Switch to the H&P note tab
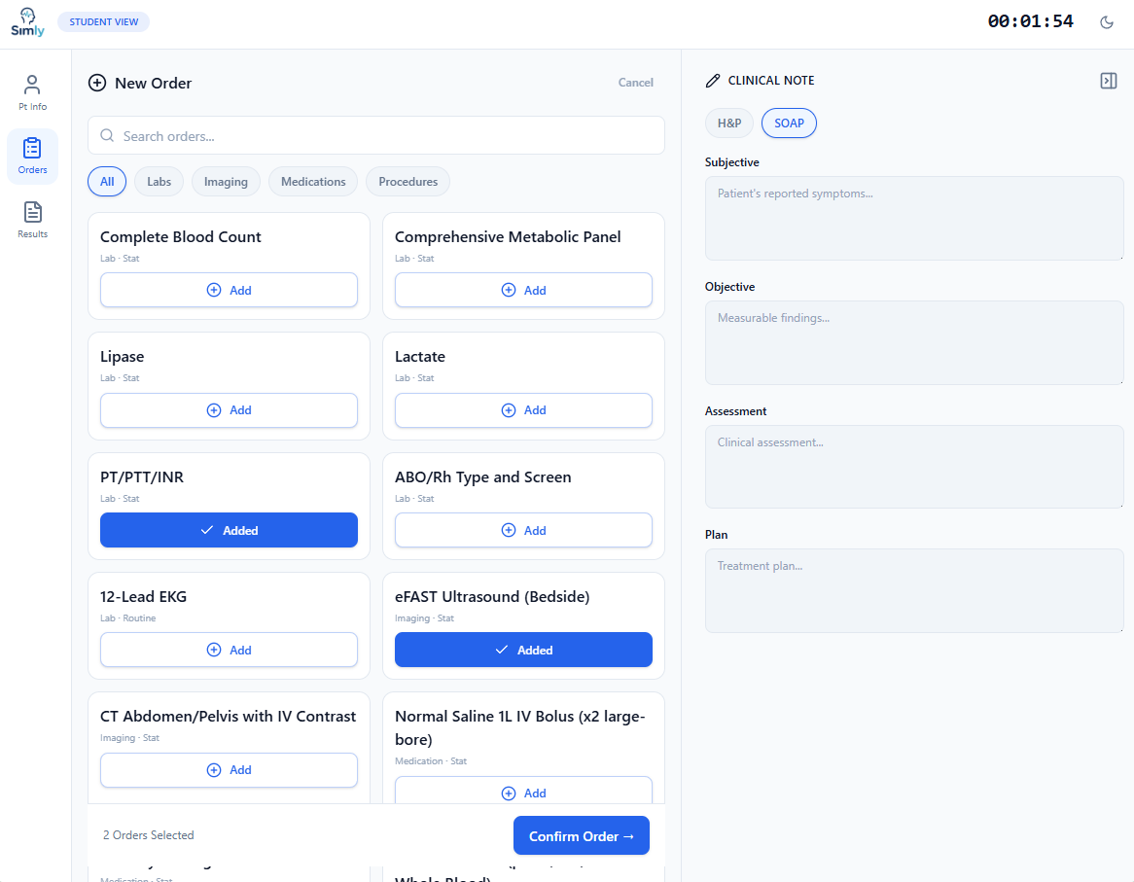The width and height of the screenshot is (1134, 882). (x=729, y=123)
